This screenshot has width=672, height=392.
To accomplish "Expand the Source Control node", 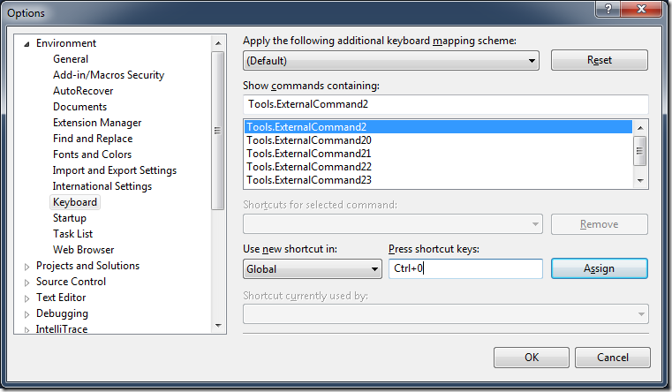I will pos(26,282).
